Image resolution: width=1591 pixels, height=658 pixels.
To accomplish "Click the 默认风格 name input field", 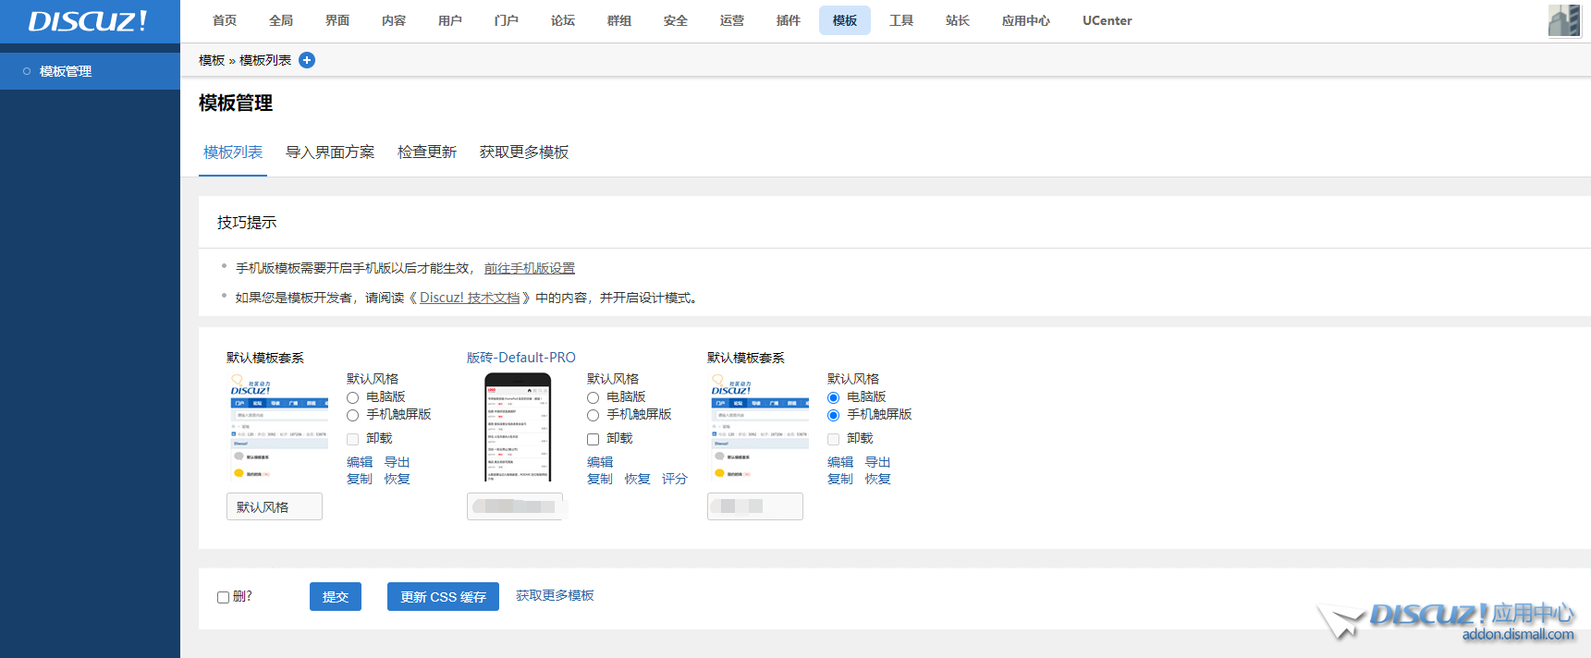I will tap(275, 506).
